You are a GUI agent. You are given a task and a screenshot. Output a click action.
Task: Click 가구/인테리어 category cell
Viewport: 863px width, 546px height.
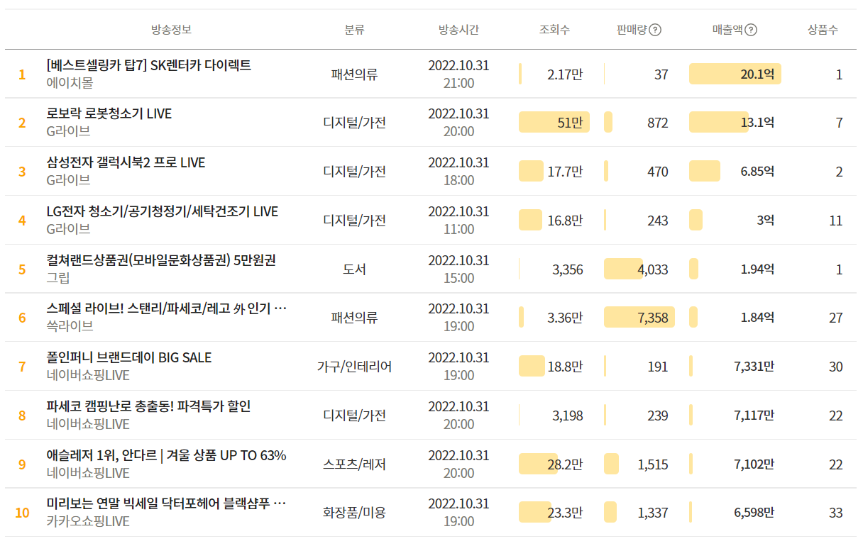click(x=354, y=367)
